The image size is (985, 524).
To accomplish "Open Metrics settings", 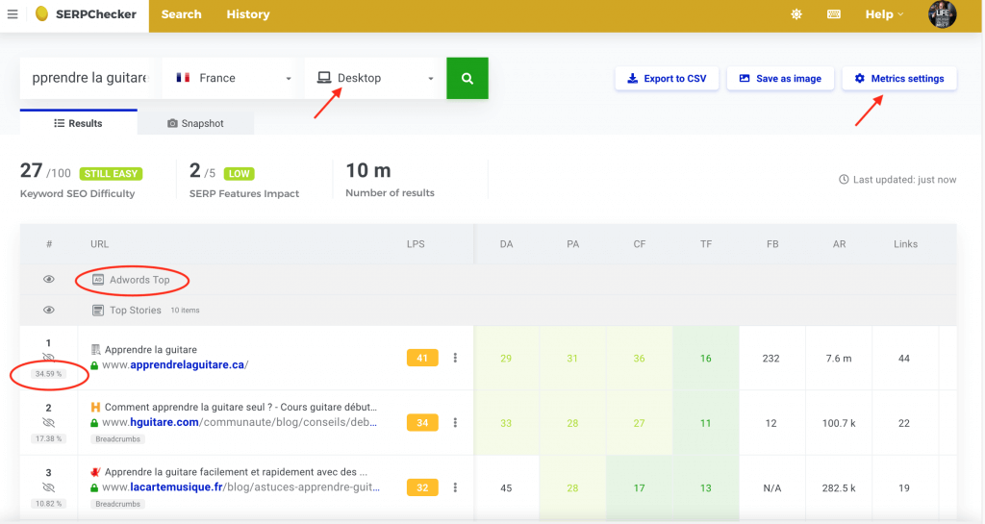I will tap(899, 79).
